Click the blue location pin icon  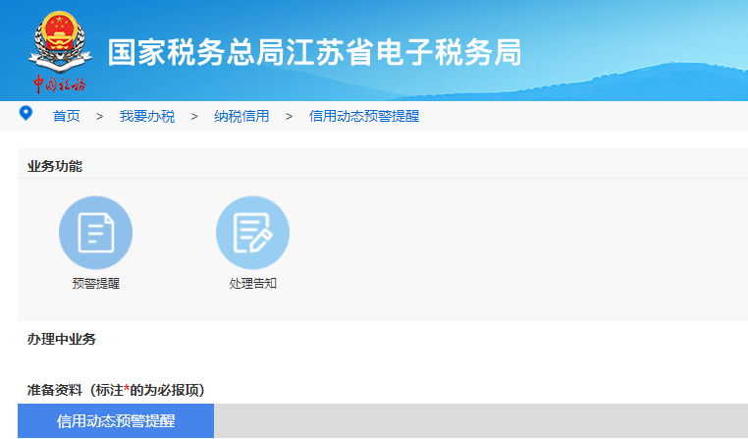coord(26,114)
